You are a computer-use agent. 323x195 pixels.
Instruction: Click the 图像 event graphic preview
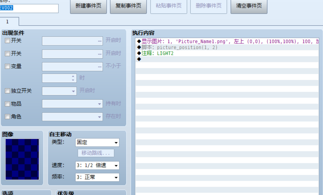[x=22, y=159]
